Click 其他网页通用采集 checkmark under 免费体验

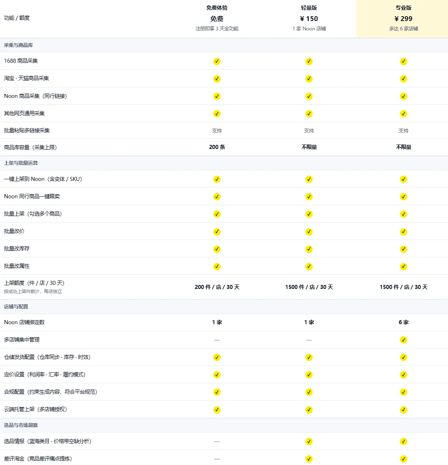click(217, 114)
